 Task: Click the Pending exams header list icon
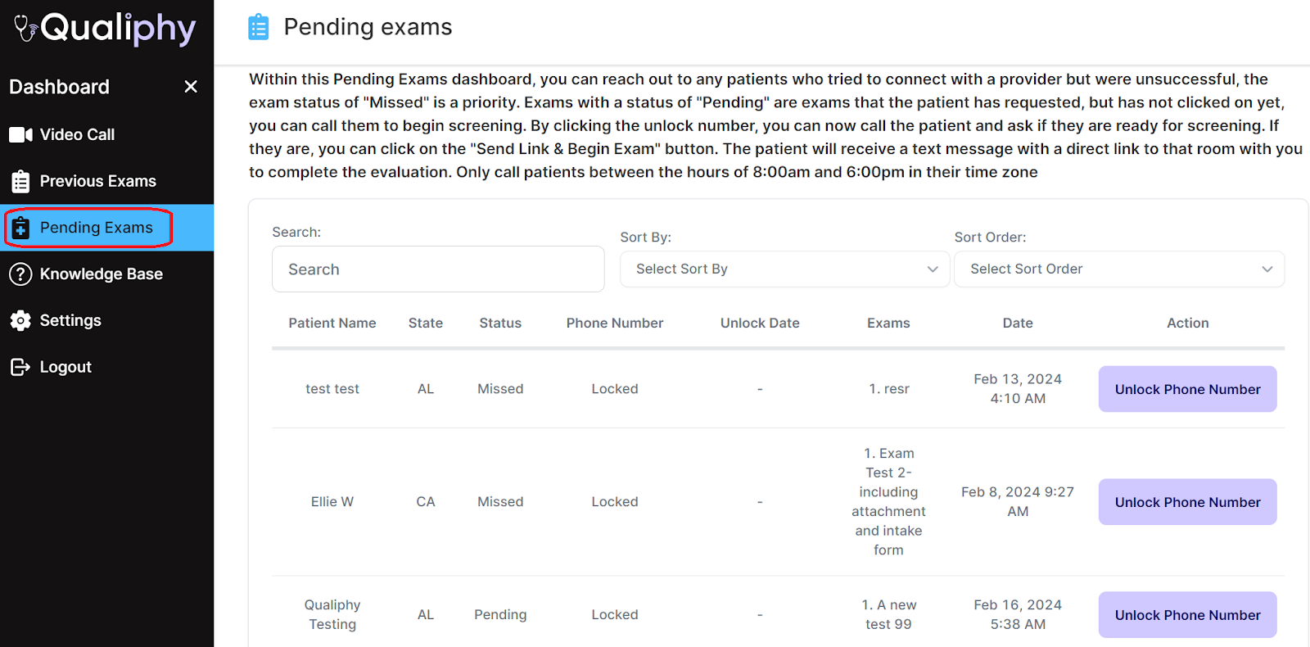[x=259, y=27]
